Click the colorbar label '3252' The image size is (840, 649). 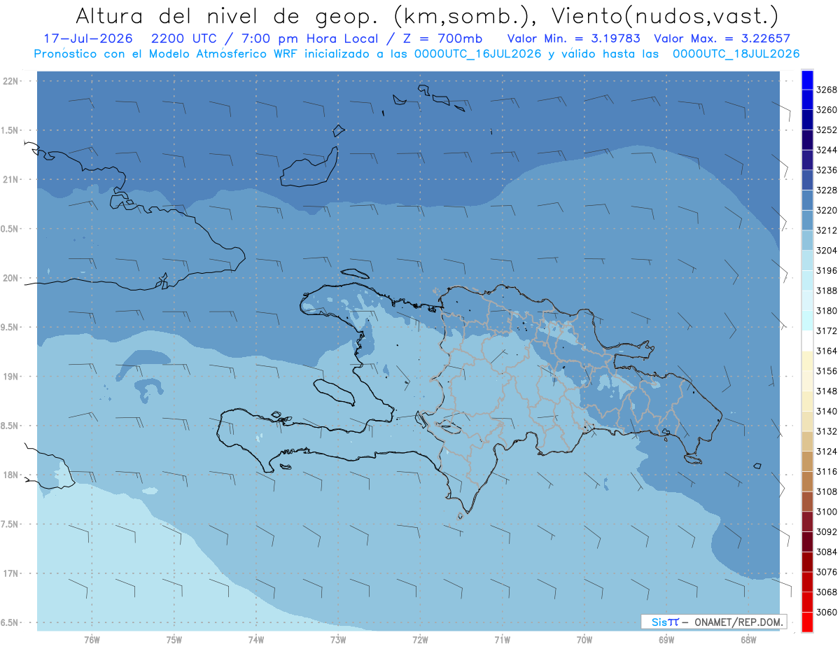(x=826, y=130)
